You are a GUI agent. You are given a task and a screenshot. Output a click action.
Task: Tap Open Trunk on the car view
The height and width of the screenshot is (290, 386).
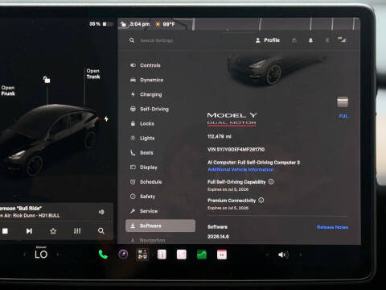point(93,74)
